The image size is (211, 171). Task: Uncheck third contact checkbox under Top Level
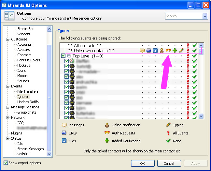pos(66,71)
